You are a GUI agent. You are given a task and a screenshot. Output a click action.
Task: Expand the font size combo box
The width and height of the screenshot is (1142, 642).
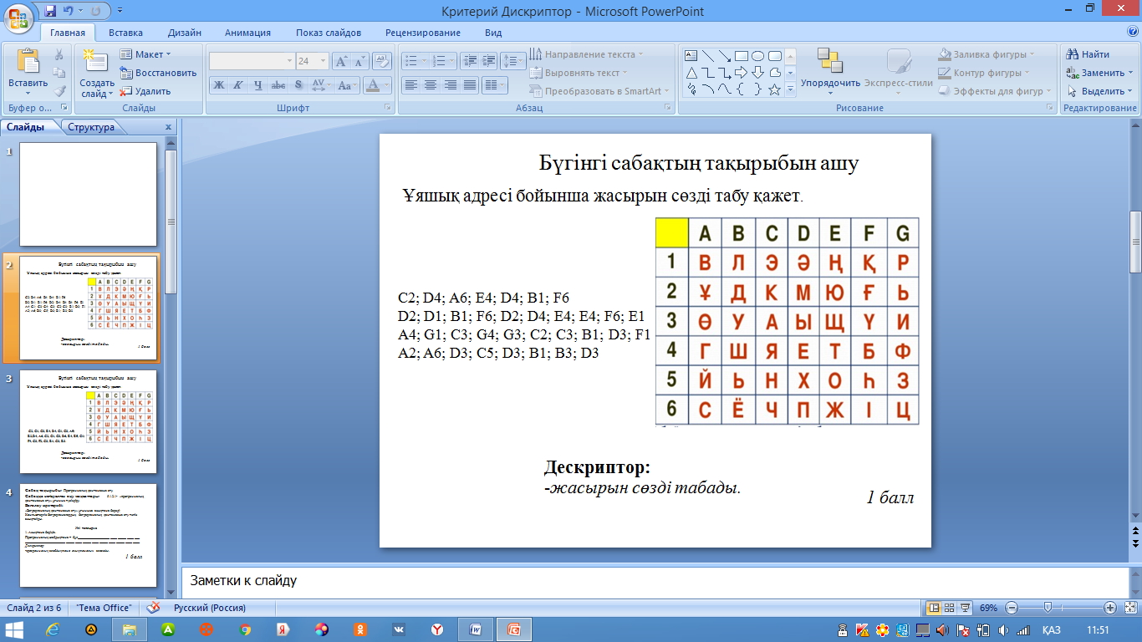[x=324, y=61]
